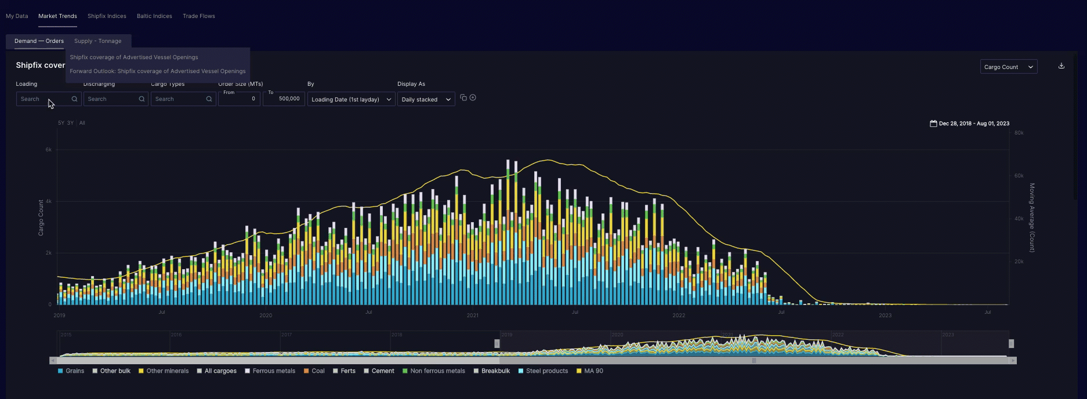
Task: Click the circular reset icon beside Display As
Action: (x=473, y=97)
